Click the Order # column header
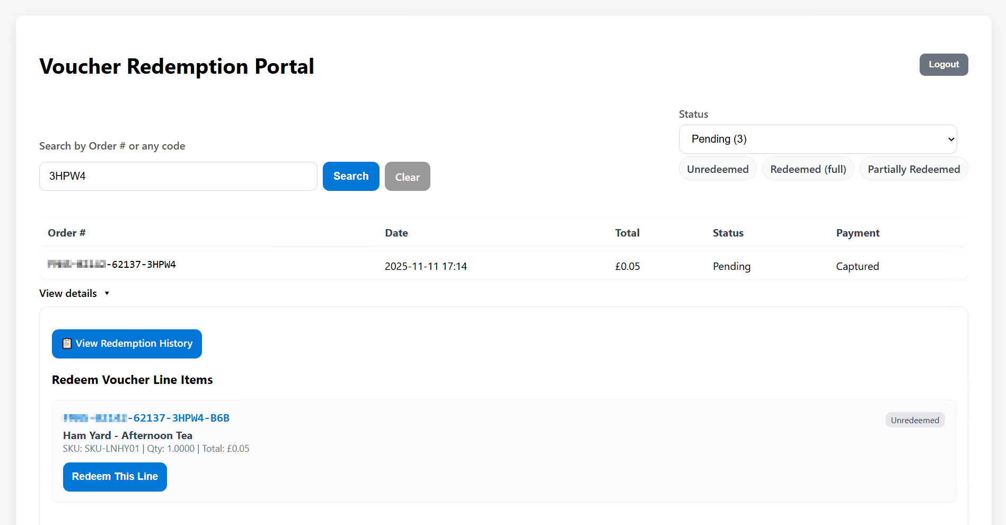The height and width of the screenshot is (525, 1006). (67, 233)
